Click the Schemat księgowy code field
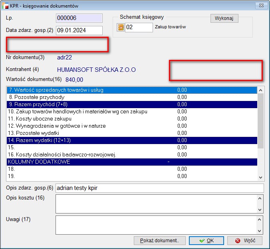The height and width of the screenshot is (249, 270). [x=139, y=28]
